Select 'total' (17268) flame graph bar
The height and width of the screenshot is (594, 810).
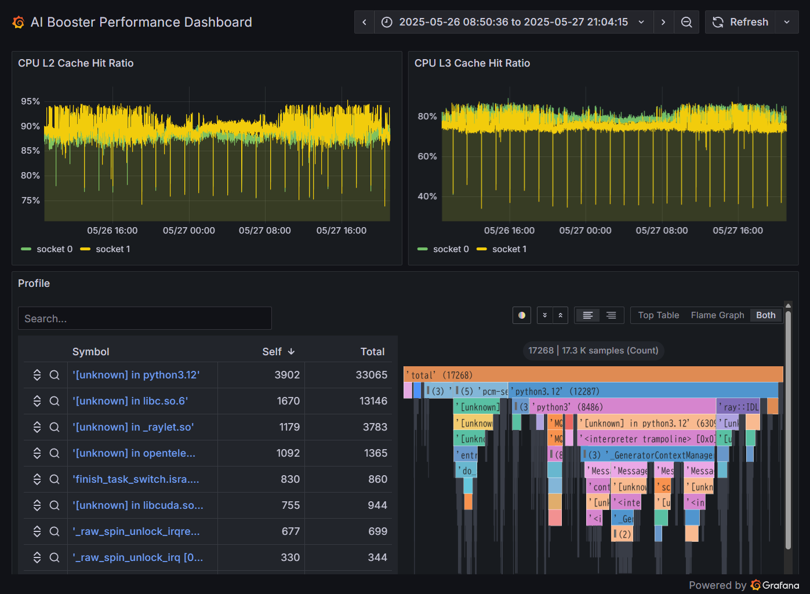point(593,375)
